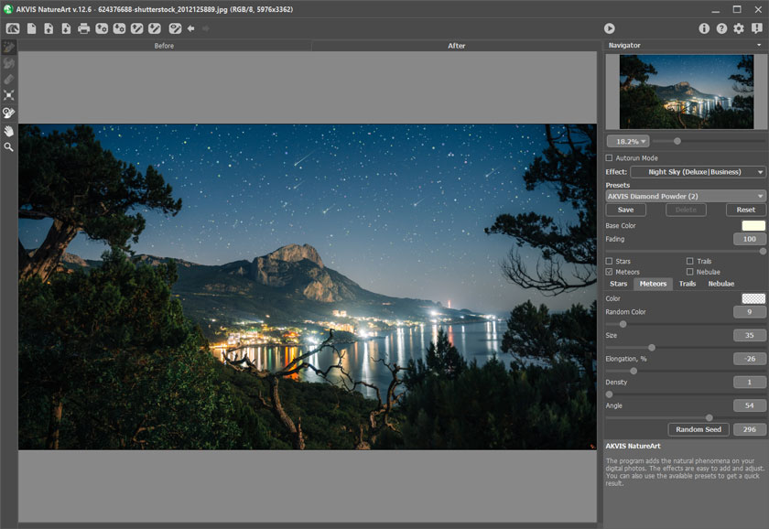Image resolution: width=769 pixels, height=529 pixels.
Task: Click the Navigator preview thumbnail
Action: point(686,92)
